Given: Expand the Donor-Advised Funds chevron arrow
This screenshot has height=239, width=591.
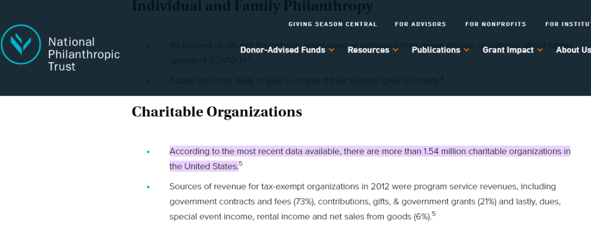Looking at the screenshot, I should pos(331,50).
